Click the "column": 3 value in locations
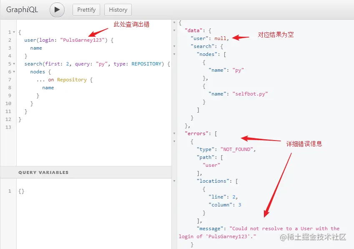Image resolution: width=354 pixels, height=249 pixels. 240,205
